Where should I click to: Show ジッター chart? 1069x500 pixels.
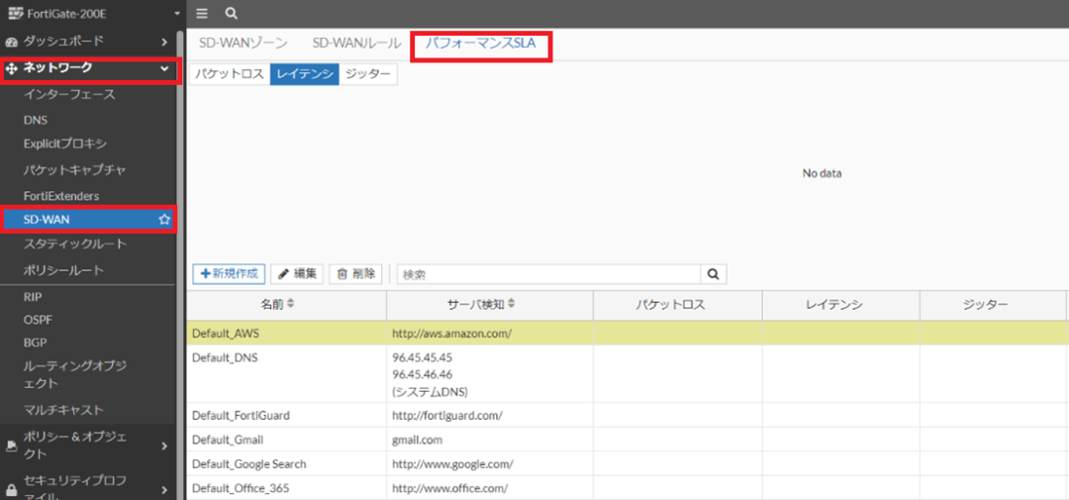pyautogui.click(x=368, y=74)
